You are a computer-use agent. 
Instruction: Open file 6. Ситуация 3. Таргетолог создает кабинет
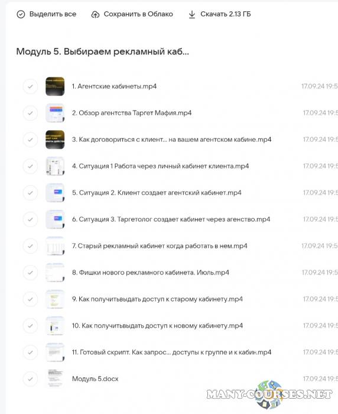tap(171, 219)
